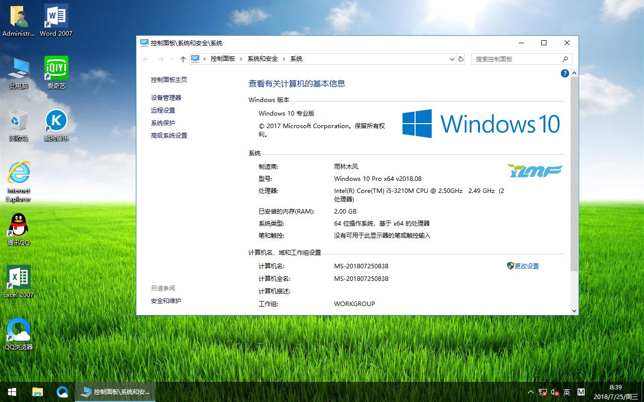
Task: Open the address bar history dropdown
Action: point(451,59)
